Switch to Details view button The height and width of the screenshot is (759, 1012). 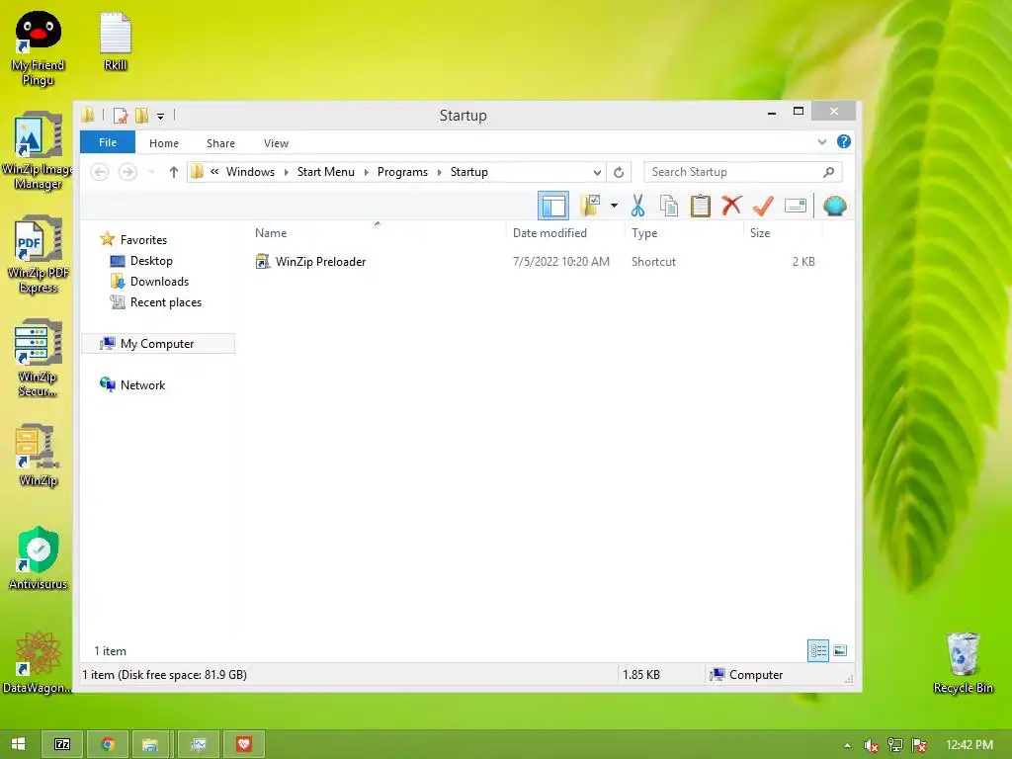(818, 650)
